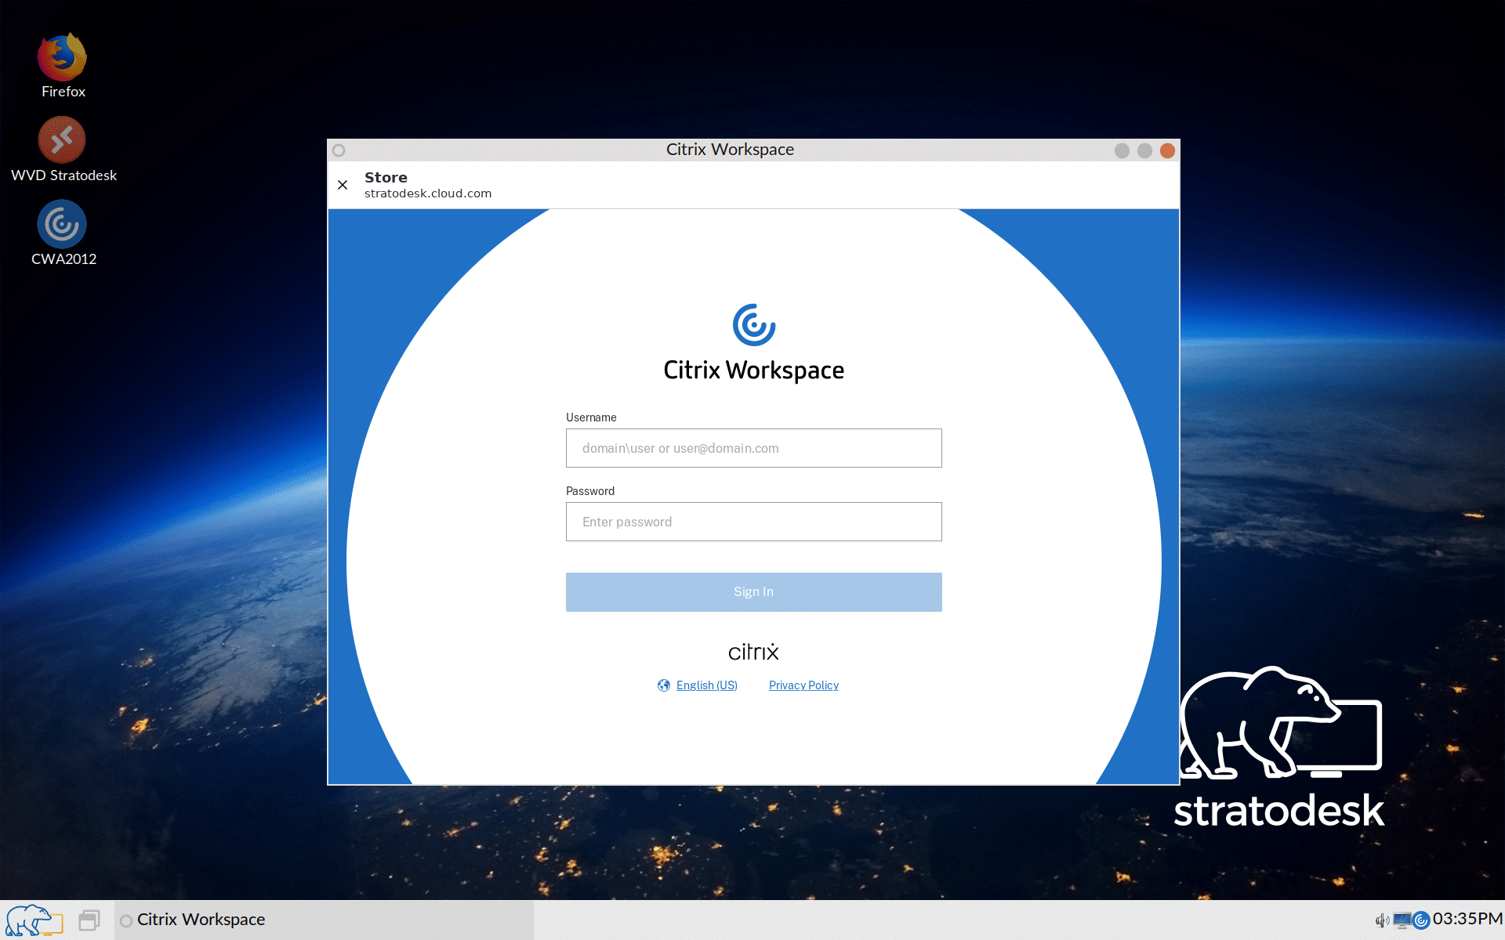Focus the Enter password field
This screenshot has height=940, width=1505.
point(753,522)
